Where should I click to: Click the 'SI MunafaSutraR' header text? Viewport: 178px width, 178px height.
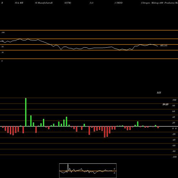click(x=44, y=3)
